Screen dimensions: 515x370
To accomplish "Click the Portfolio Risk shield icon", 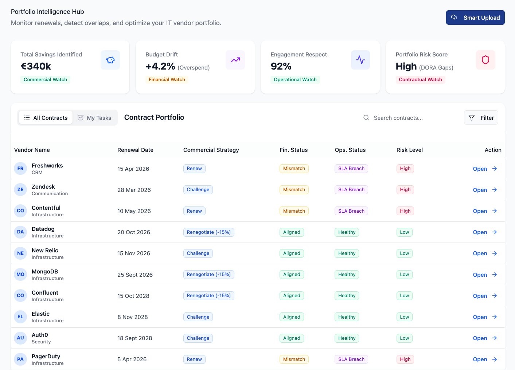I will 485,60.
